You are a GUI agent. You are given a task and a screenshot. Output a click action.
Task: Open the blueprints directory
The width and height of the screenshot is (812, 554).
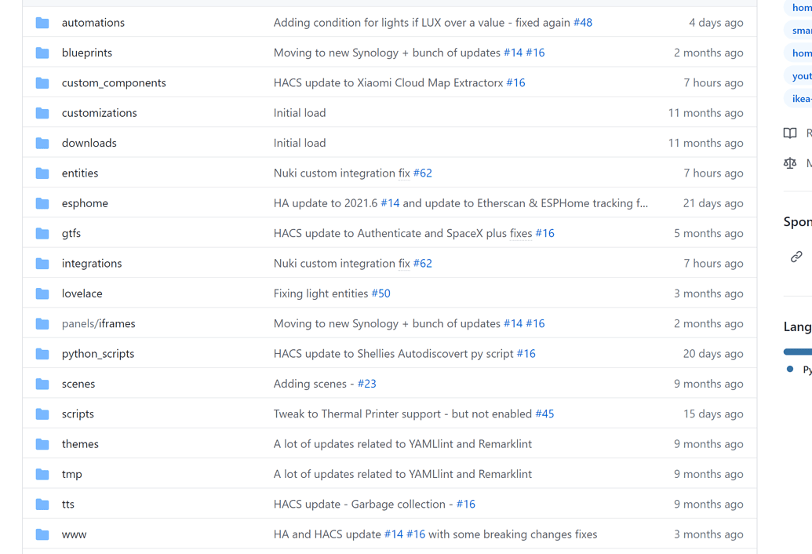pyautogui.click(x=86, y=52)
